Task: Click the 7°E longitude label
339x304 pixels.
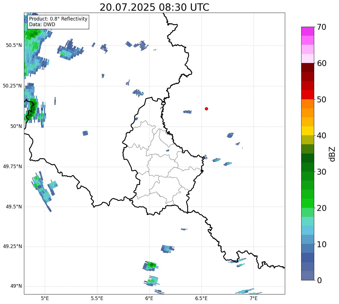Action: (x=254, y=298)
